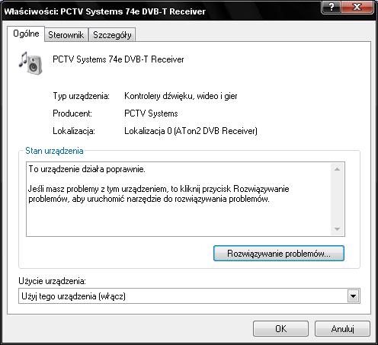Image resolution: width=378 pixels, height=345 pixels.
Task: Click the 'Stan urządzenia' group label
Action: (x=54, y=151)
